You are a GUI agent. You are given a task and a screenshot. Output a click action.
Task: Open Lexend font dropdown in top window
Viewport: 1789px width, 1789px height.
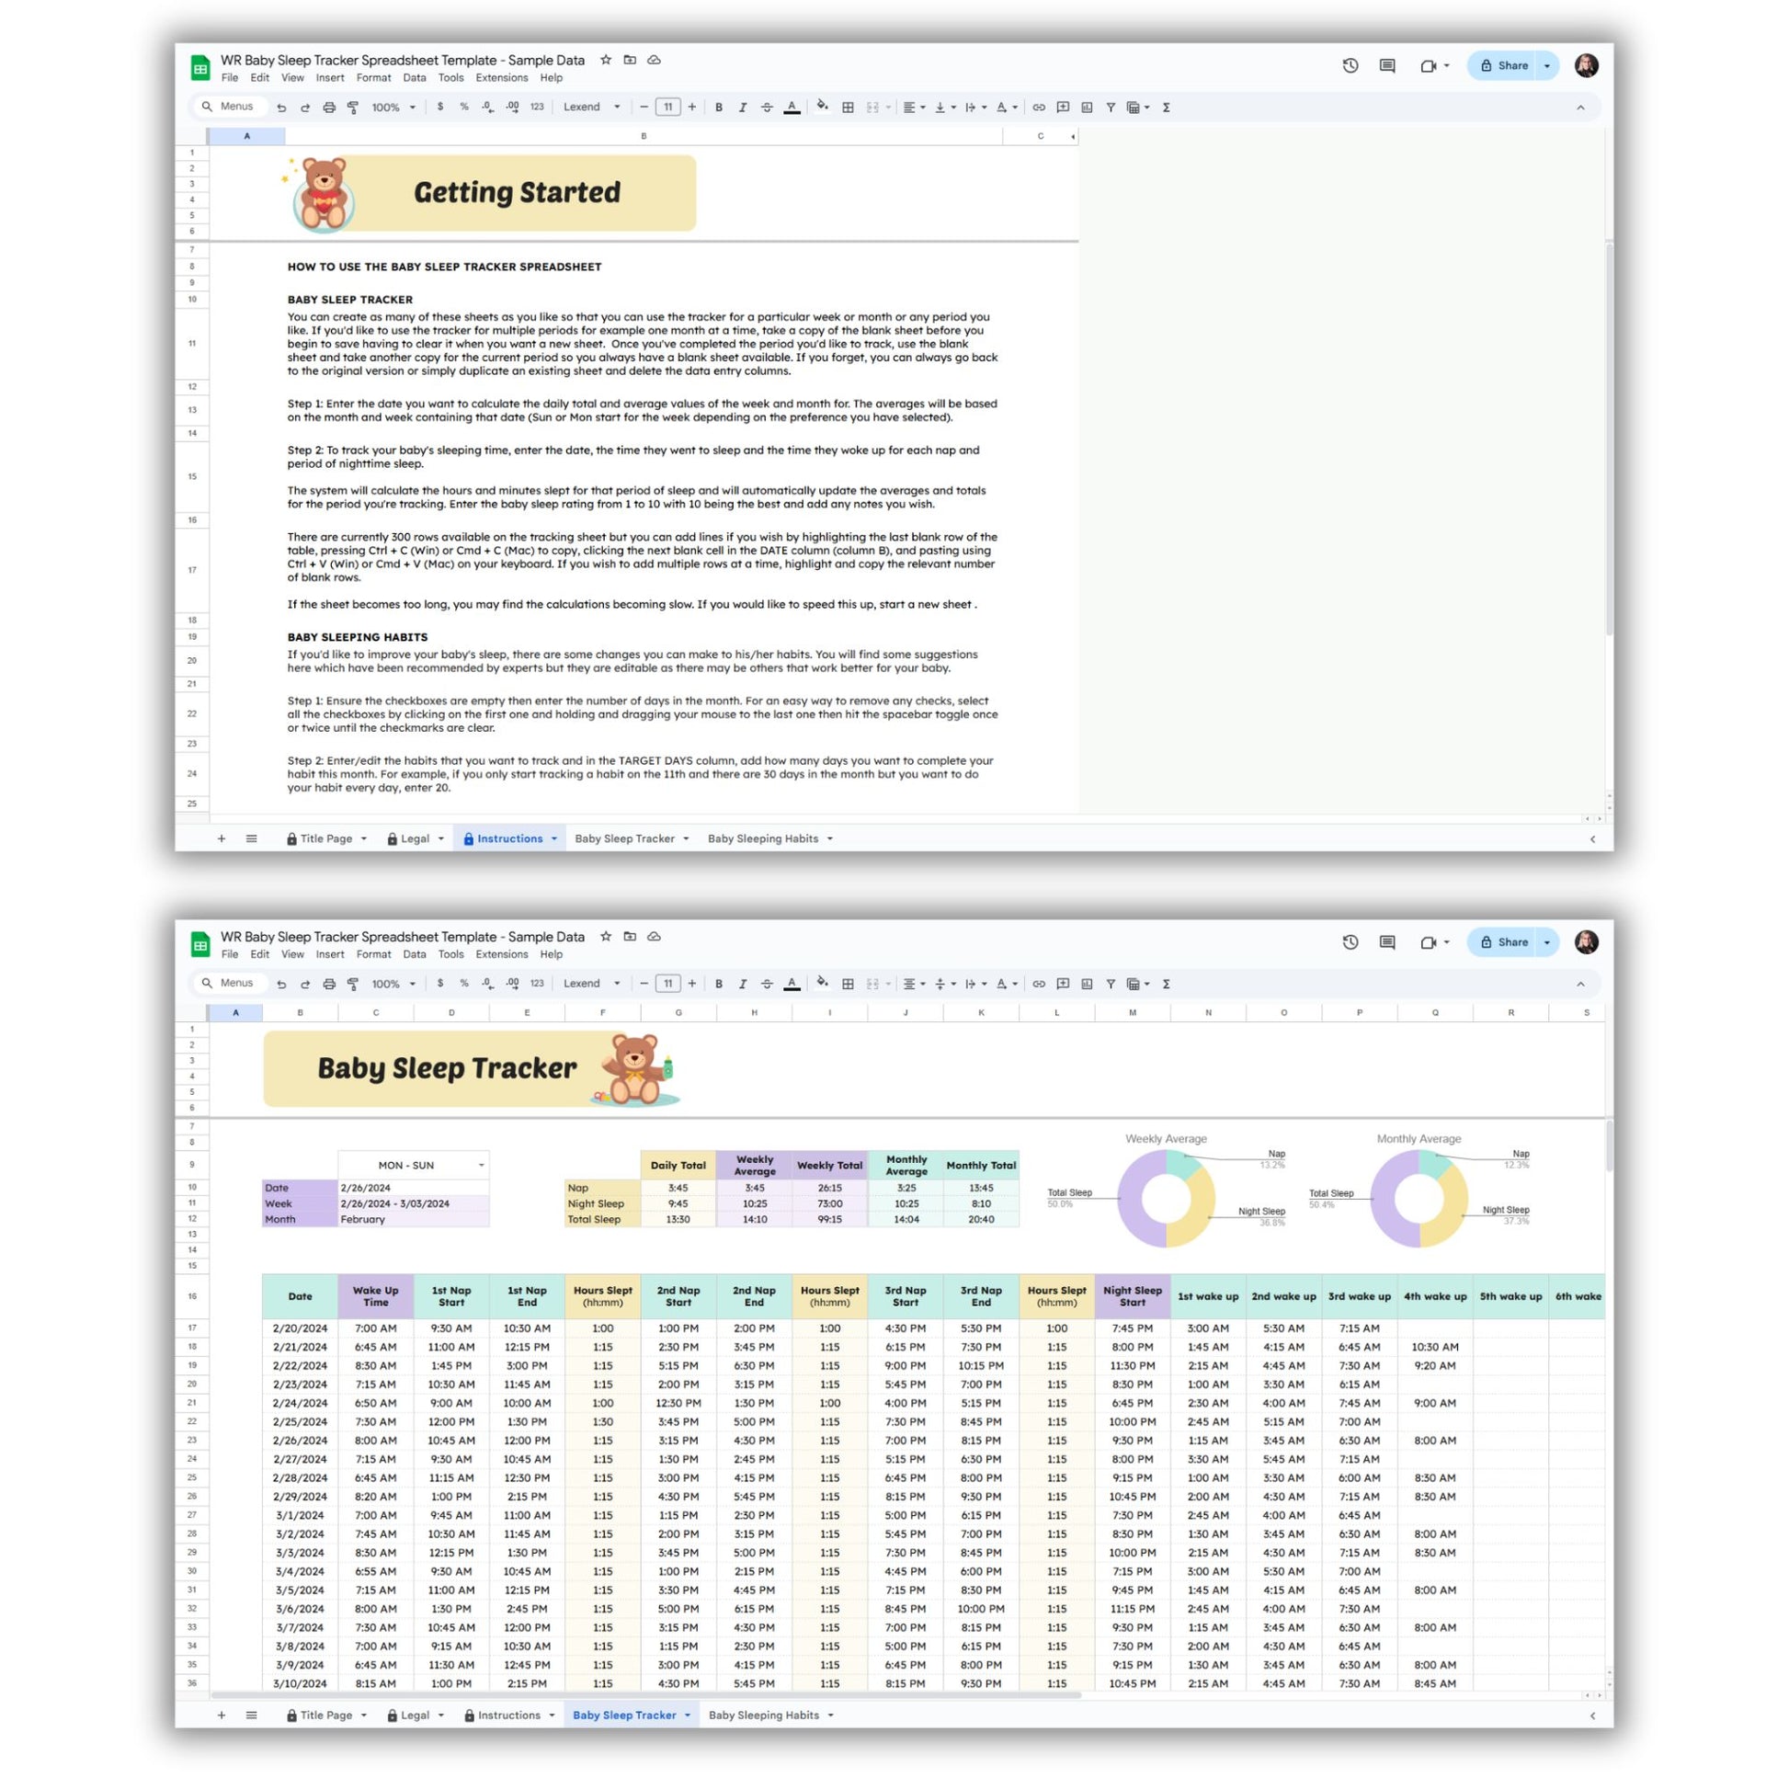592,108
